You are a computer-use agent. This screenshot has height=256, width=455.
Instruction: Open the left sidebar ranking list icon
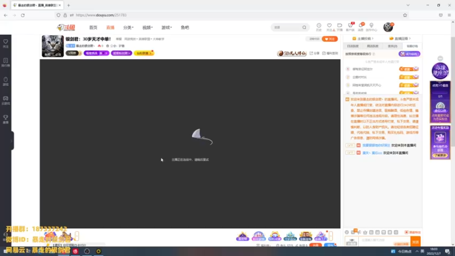coord(6,62)
